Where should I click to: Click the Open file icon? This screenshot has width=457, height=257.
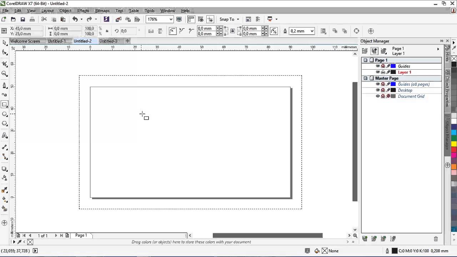pos(13,19)
